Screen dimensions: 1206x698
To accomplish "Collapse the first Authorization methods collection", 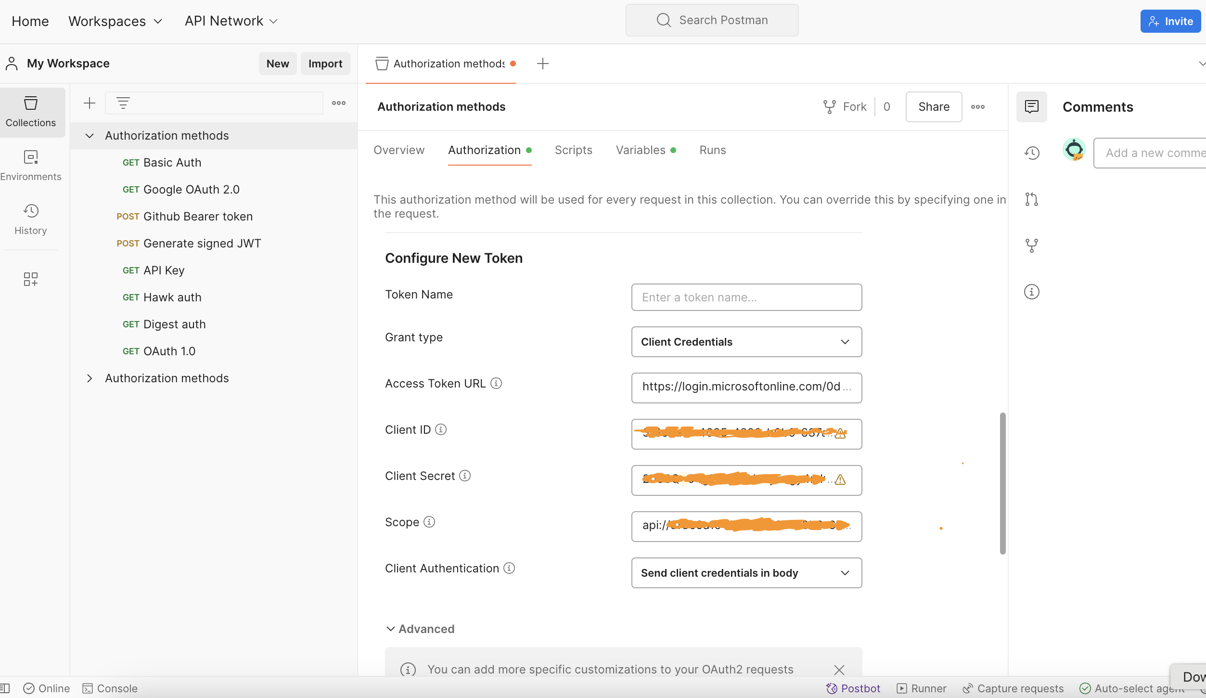I will point(90,136).
